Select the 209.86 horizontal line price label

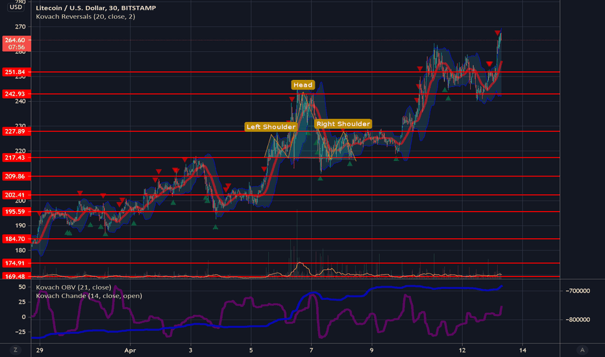coord(15,176)
